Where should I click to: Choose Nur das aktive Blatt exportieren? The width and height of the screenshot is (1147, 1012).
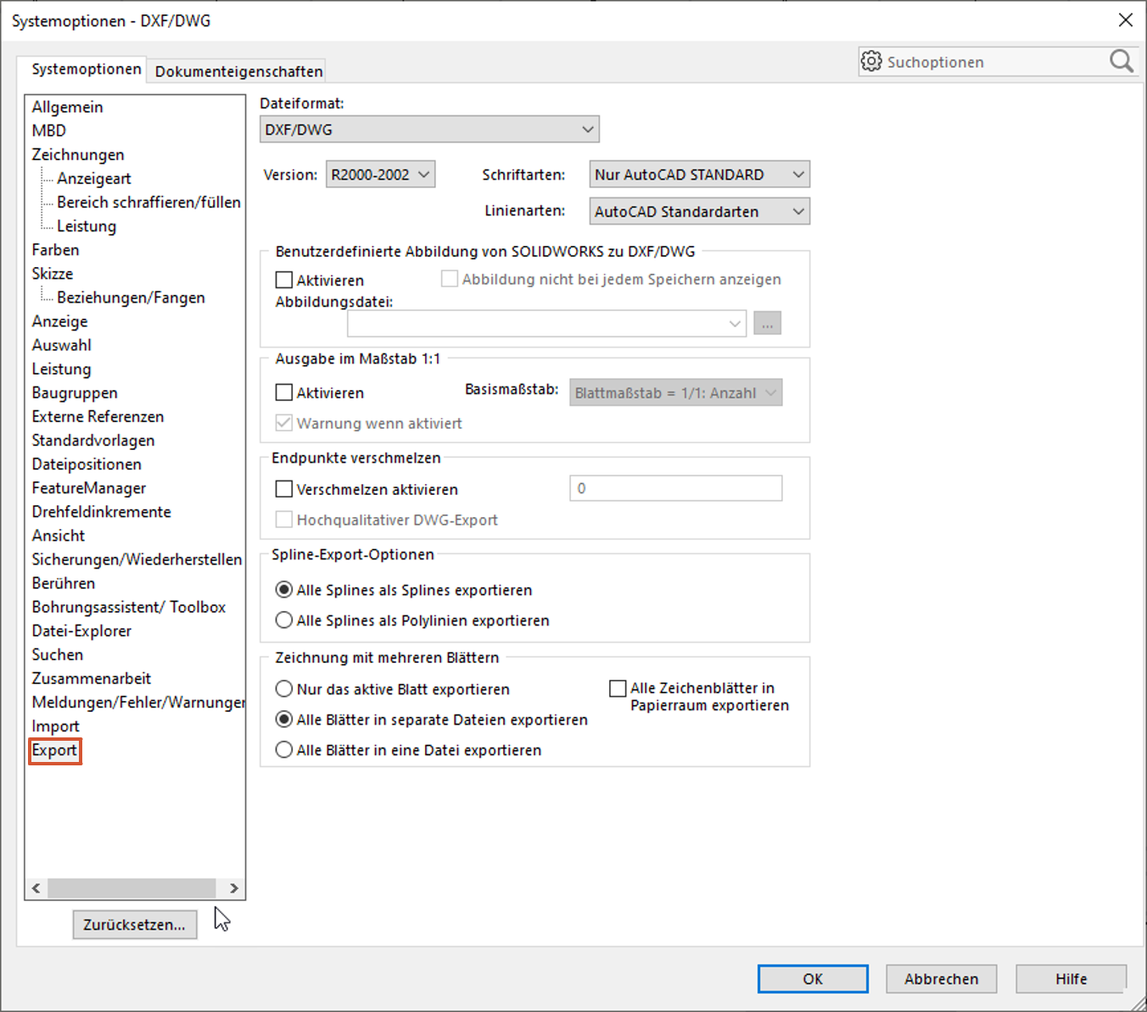click(x=284, y=689)
